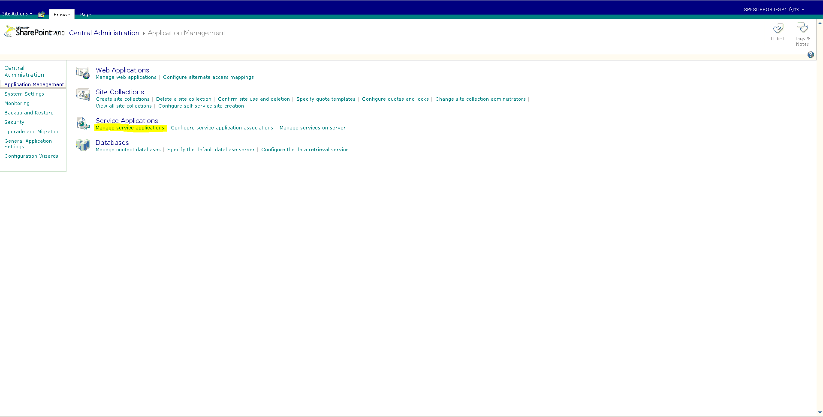Click the Navigate Up folder icon
Screen dimensions: 823x417
(42, 14)
